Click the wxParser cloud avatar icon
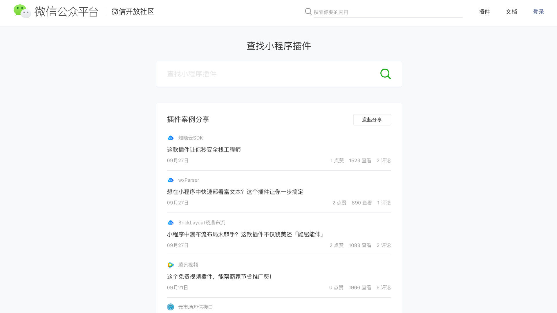 pyautogui.click(x=171, y=180)
